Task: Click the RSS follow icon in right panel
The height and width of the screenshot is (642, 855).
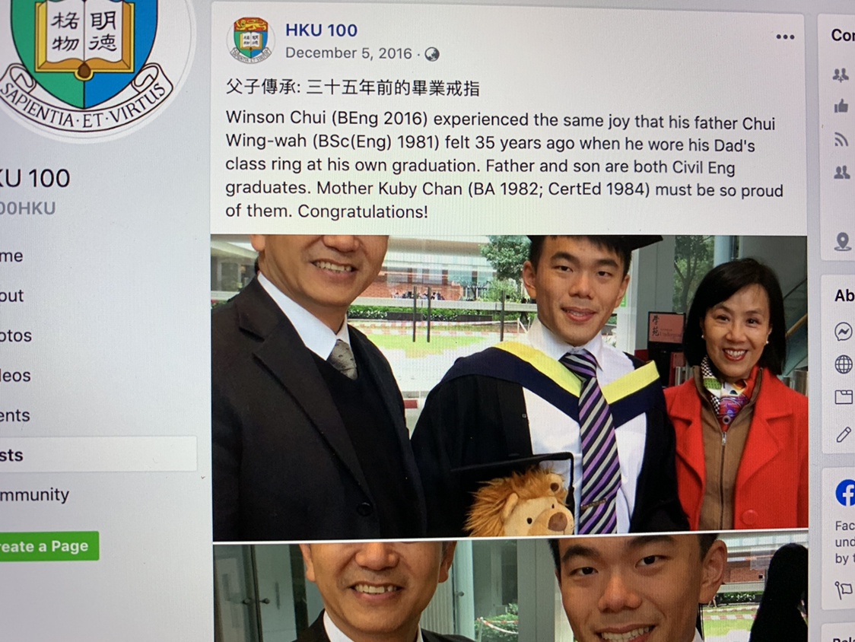Action: pyautogui.click(x=841, y=140)
